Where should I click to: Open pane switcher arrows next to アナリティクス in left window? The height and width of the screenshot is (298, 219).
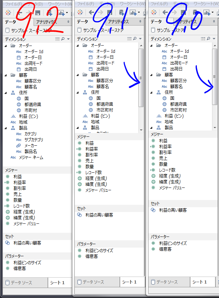[69, 22]
